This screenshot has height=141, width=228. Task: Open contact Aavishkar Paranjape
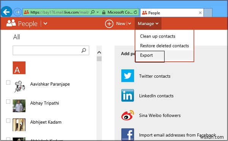pyautogui.click(x=50, y=84)
